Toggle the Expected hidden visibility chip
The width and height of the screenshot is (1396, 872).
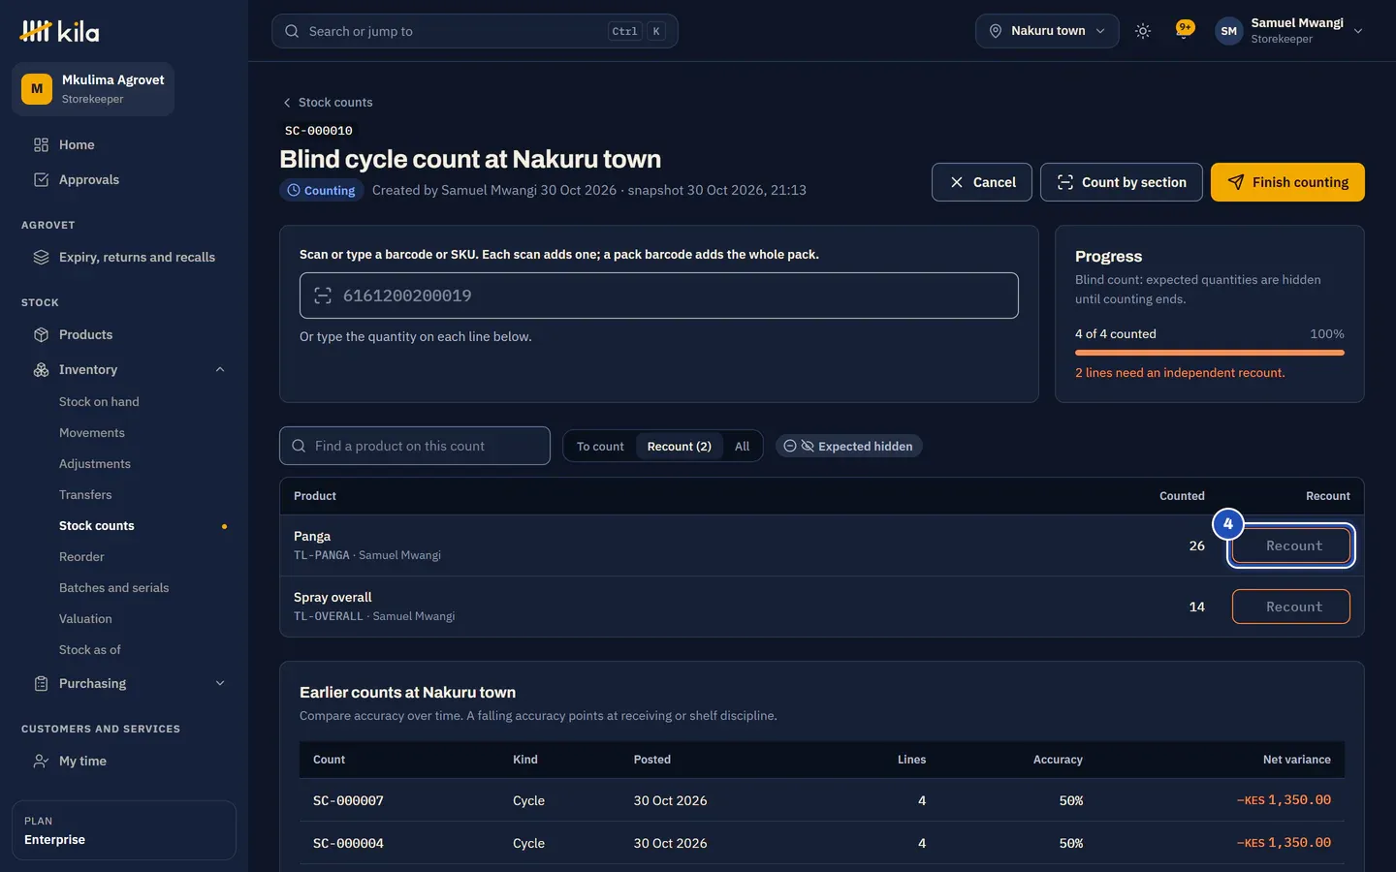point(848,446)
